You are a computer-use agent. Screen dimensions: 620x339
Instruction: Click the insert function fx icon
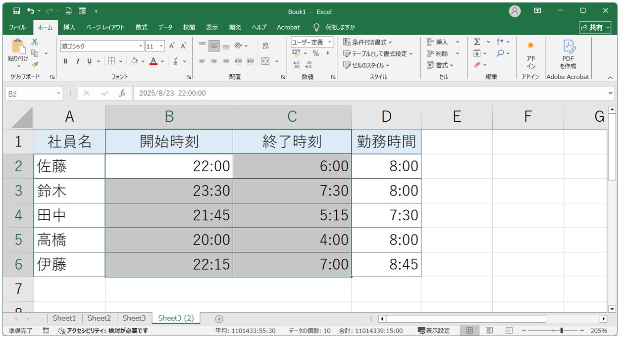(122, 93)
